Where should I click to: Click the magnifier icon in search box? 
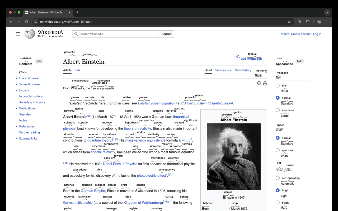(76, 34)
